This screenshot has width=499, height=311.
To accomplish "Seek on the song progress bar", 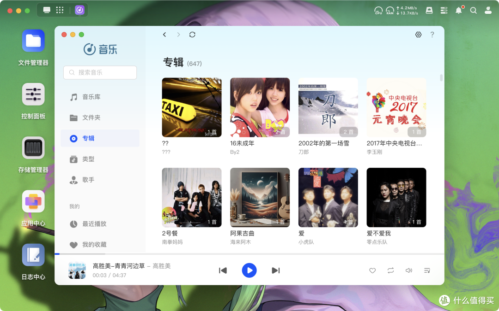I will (x=249, y=254).
